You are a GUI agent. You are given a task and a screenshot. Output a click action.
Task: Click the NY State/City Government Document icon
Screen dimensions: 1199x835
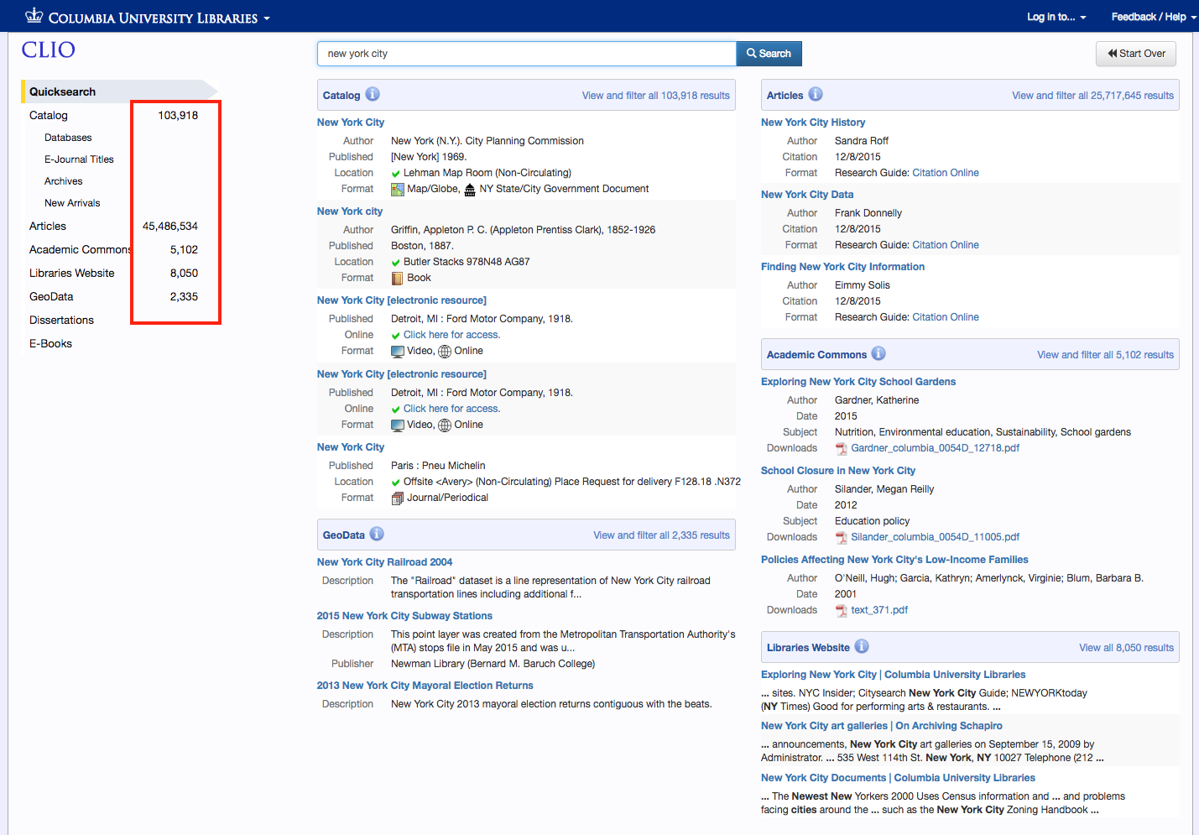[470, 190]
